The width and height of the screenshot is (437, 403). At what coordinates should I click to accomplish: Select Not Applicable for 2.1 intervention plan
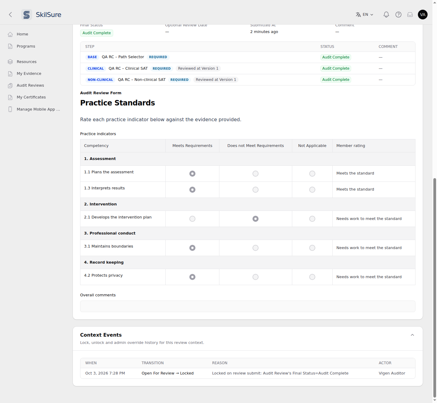tap(312, 219)
